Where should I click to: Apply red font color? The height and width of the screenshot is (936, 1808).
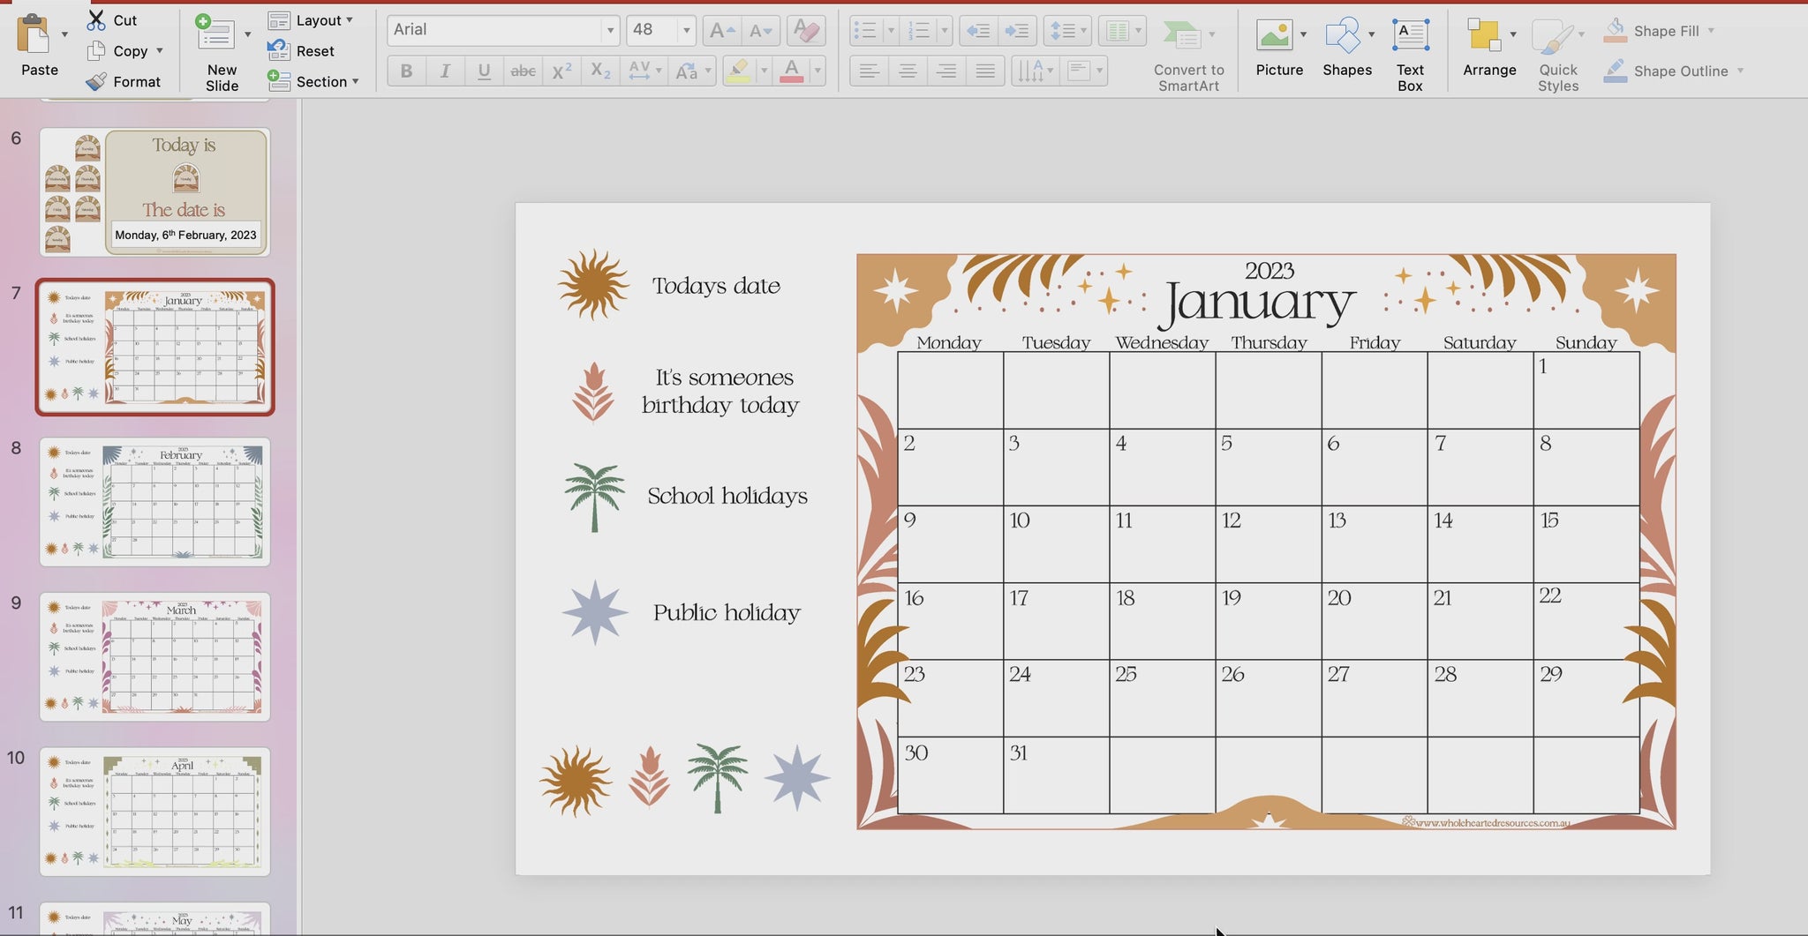(792, 71)
